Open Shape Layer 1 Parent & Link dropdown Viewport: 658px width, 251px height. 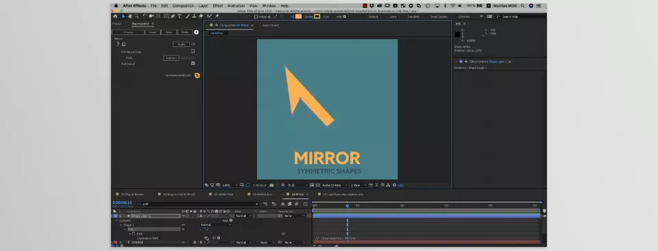point(295,216)
